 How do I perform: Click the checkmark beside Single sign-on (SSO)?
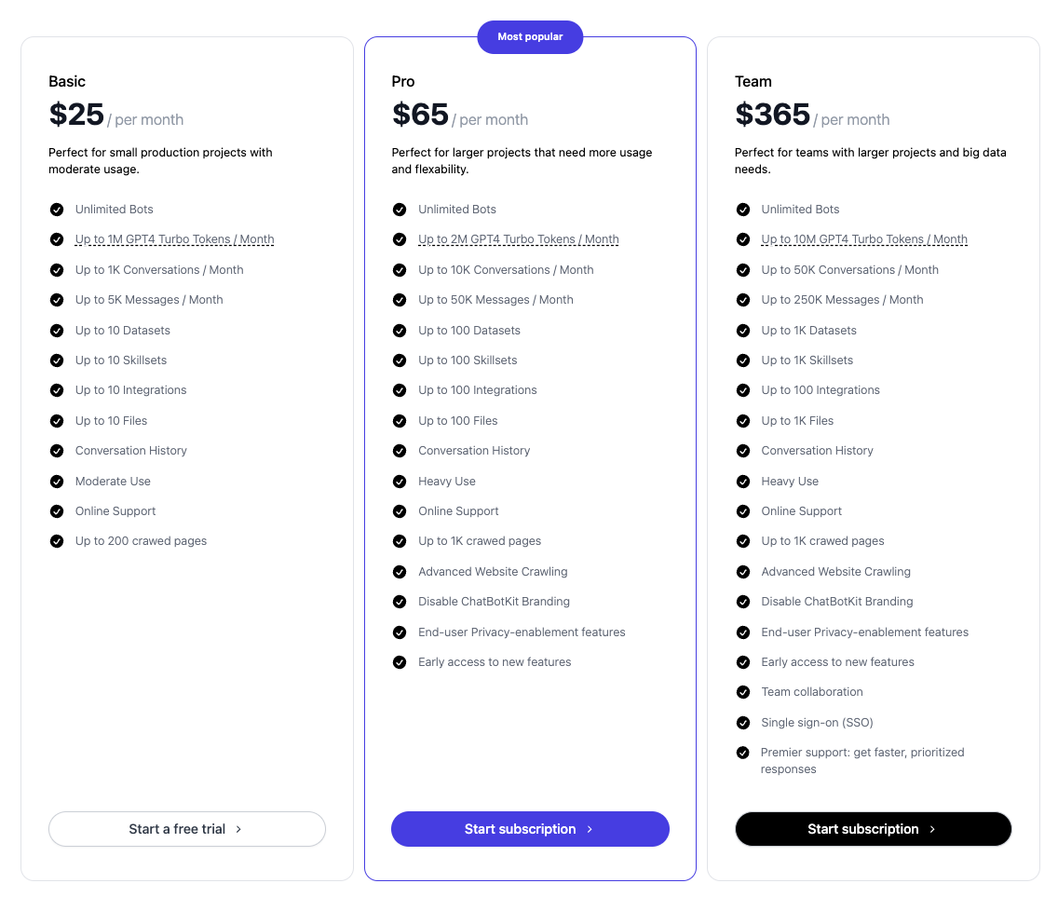pyautogui.click(x=742, y=722)
